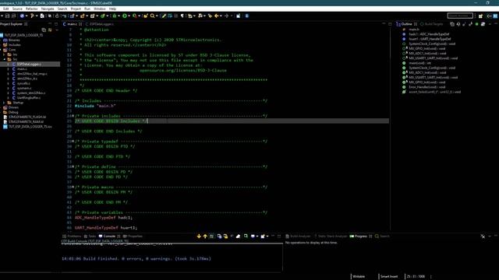499x280 pixels.
Task: Click the search magnifier toolbar icon
Action: 153,16
